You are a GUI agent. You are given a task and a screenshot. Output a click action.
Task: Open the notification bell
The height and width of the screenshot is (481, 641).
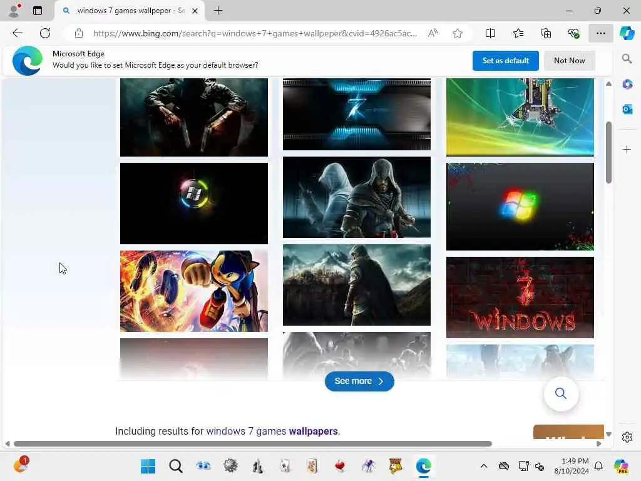598,466
